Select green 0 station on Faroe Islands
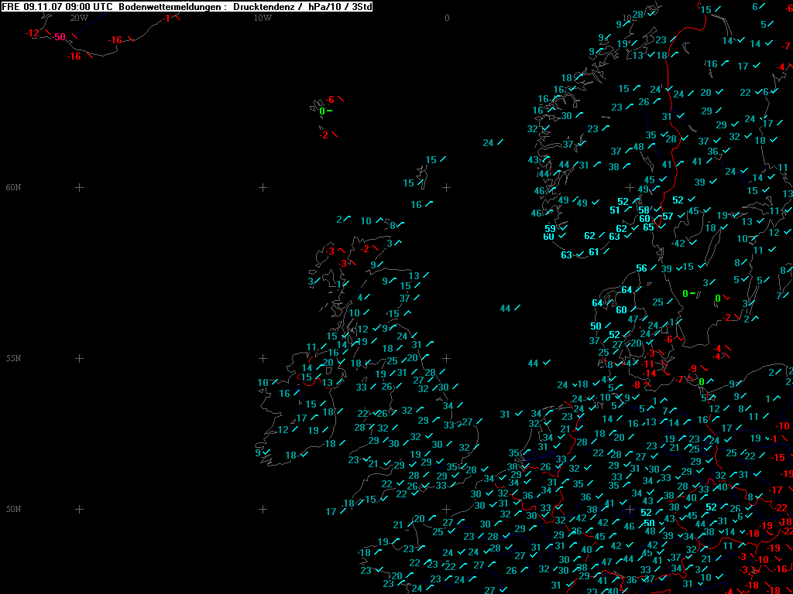The height and width of the screenshot is (594, 793). 322,111
